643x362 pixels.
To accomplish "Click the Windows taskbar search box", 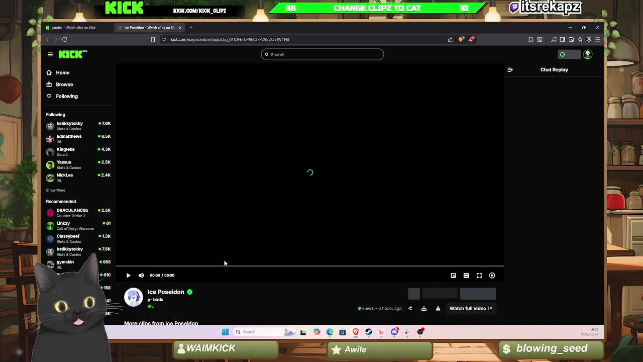I will (264, 332).
